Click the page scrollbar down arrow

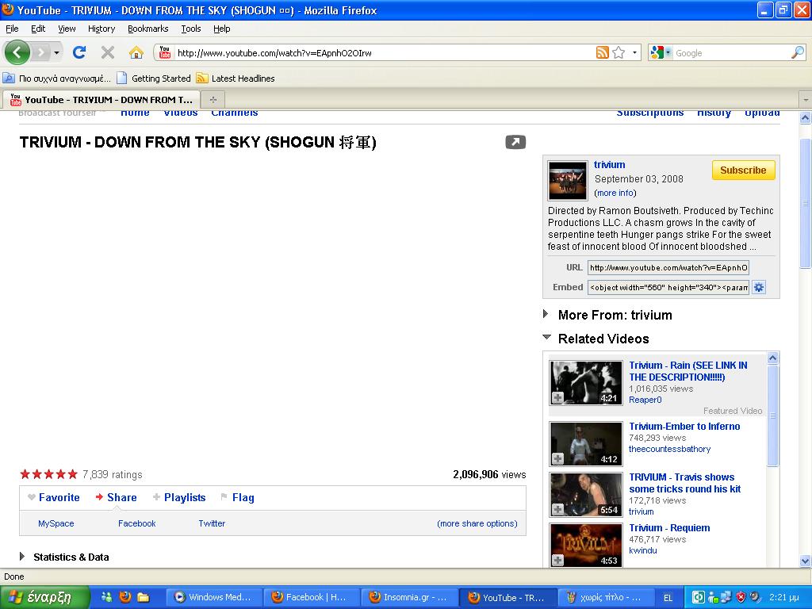tap(806, 561)
